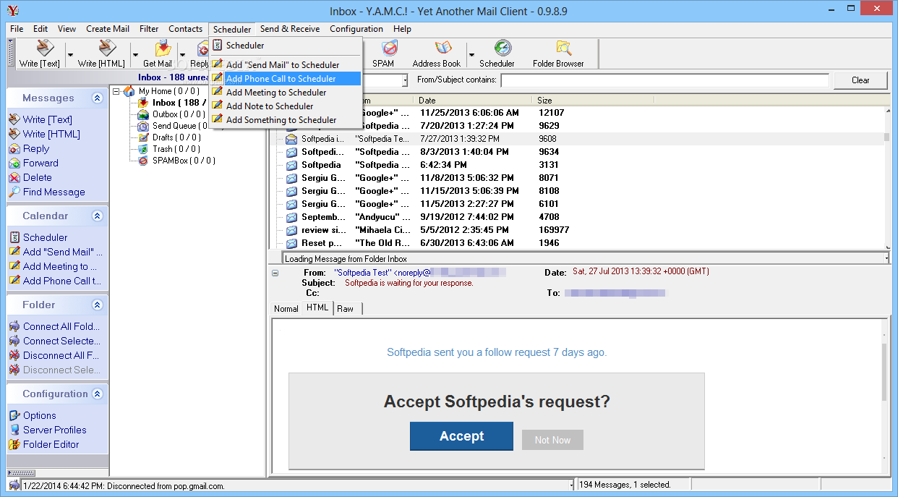The width and height of the screenshot is (898, 497).
Task: Open the Filter menu
Action: (x=149, y=29)
